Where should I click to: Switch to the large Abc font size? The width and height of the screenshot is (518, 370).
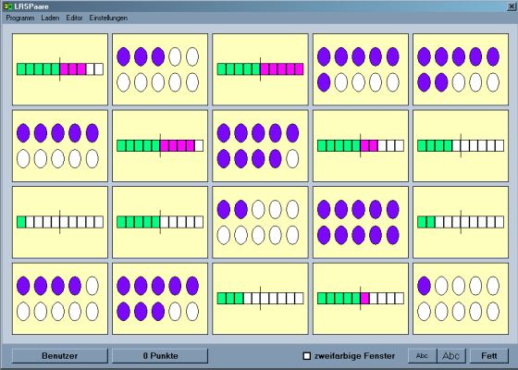coord(451,356)
